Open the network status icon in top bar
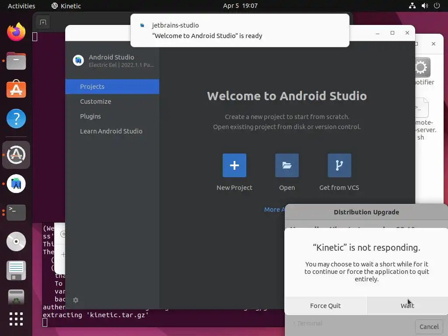The width and height of the screenshot is (448, 336). (412, 6)
